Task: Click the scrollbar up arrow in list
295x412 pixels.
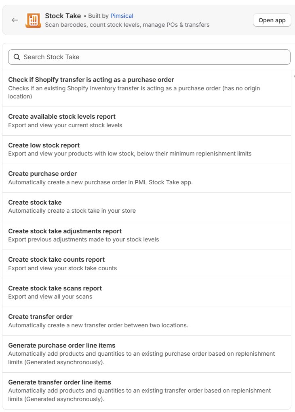Action: point(294,76)
